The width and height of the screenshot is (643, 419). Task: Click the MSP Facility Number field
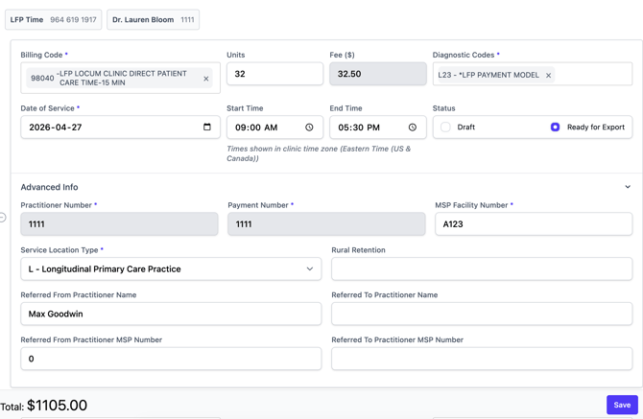pos(533,224)
